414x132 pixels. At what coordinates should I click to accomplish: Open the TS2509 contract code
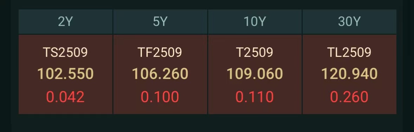[65, 53]
